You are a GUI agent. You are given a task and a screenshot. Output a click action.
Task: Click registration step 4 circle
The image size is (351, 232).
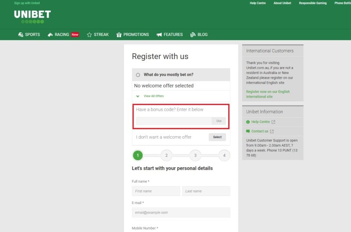tap(224, 155)
